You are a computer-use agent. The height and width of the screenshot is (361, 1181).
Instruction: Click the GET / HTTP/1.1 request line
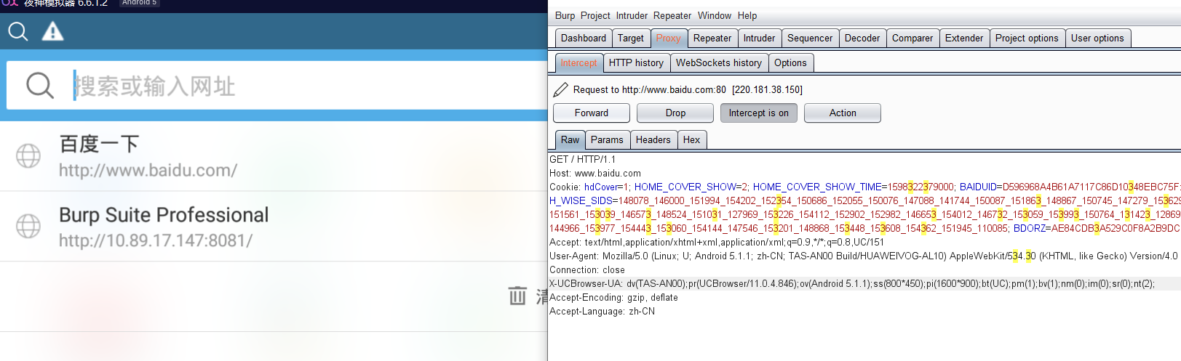(x=583, y=159)
